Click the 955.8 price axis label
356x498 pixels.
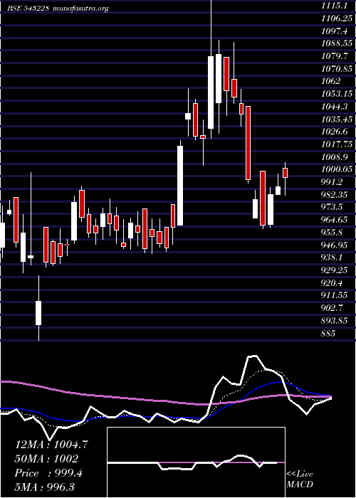click(333, 232)
